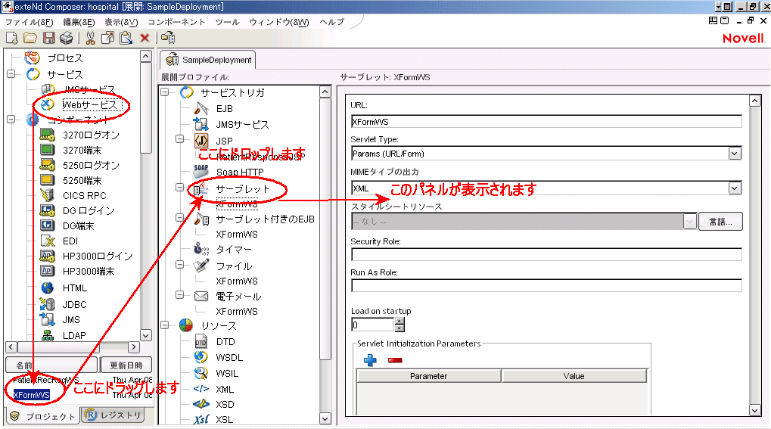Click the WSDL resource icon
Viewport: 771px width, 429px height.
click(x=201, y=357)
